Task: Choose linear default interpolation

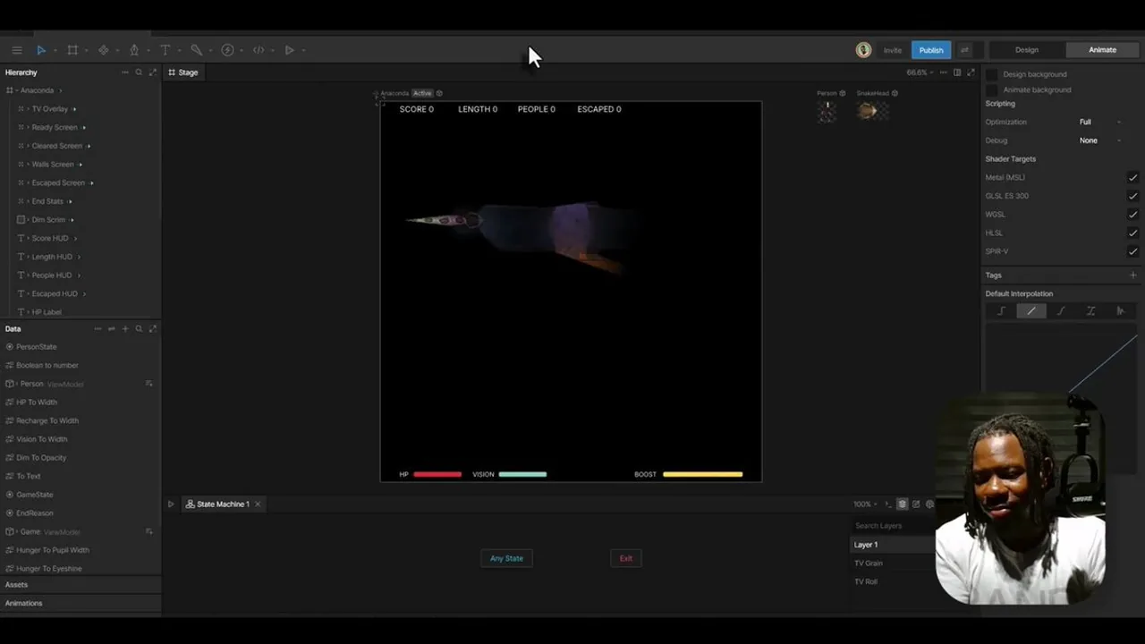Action: point(1031,311)
